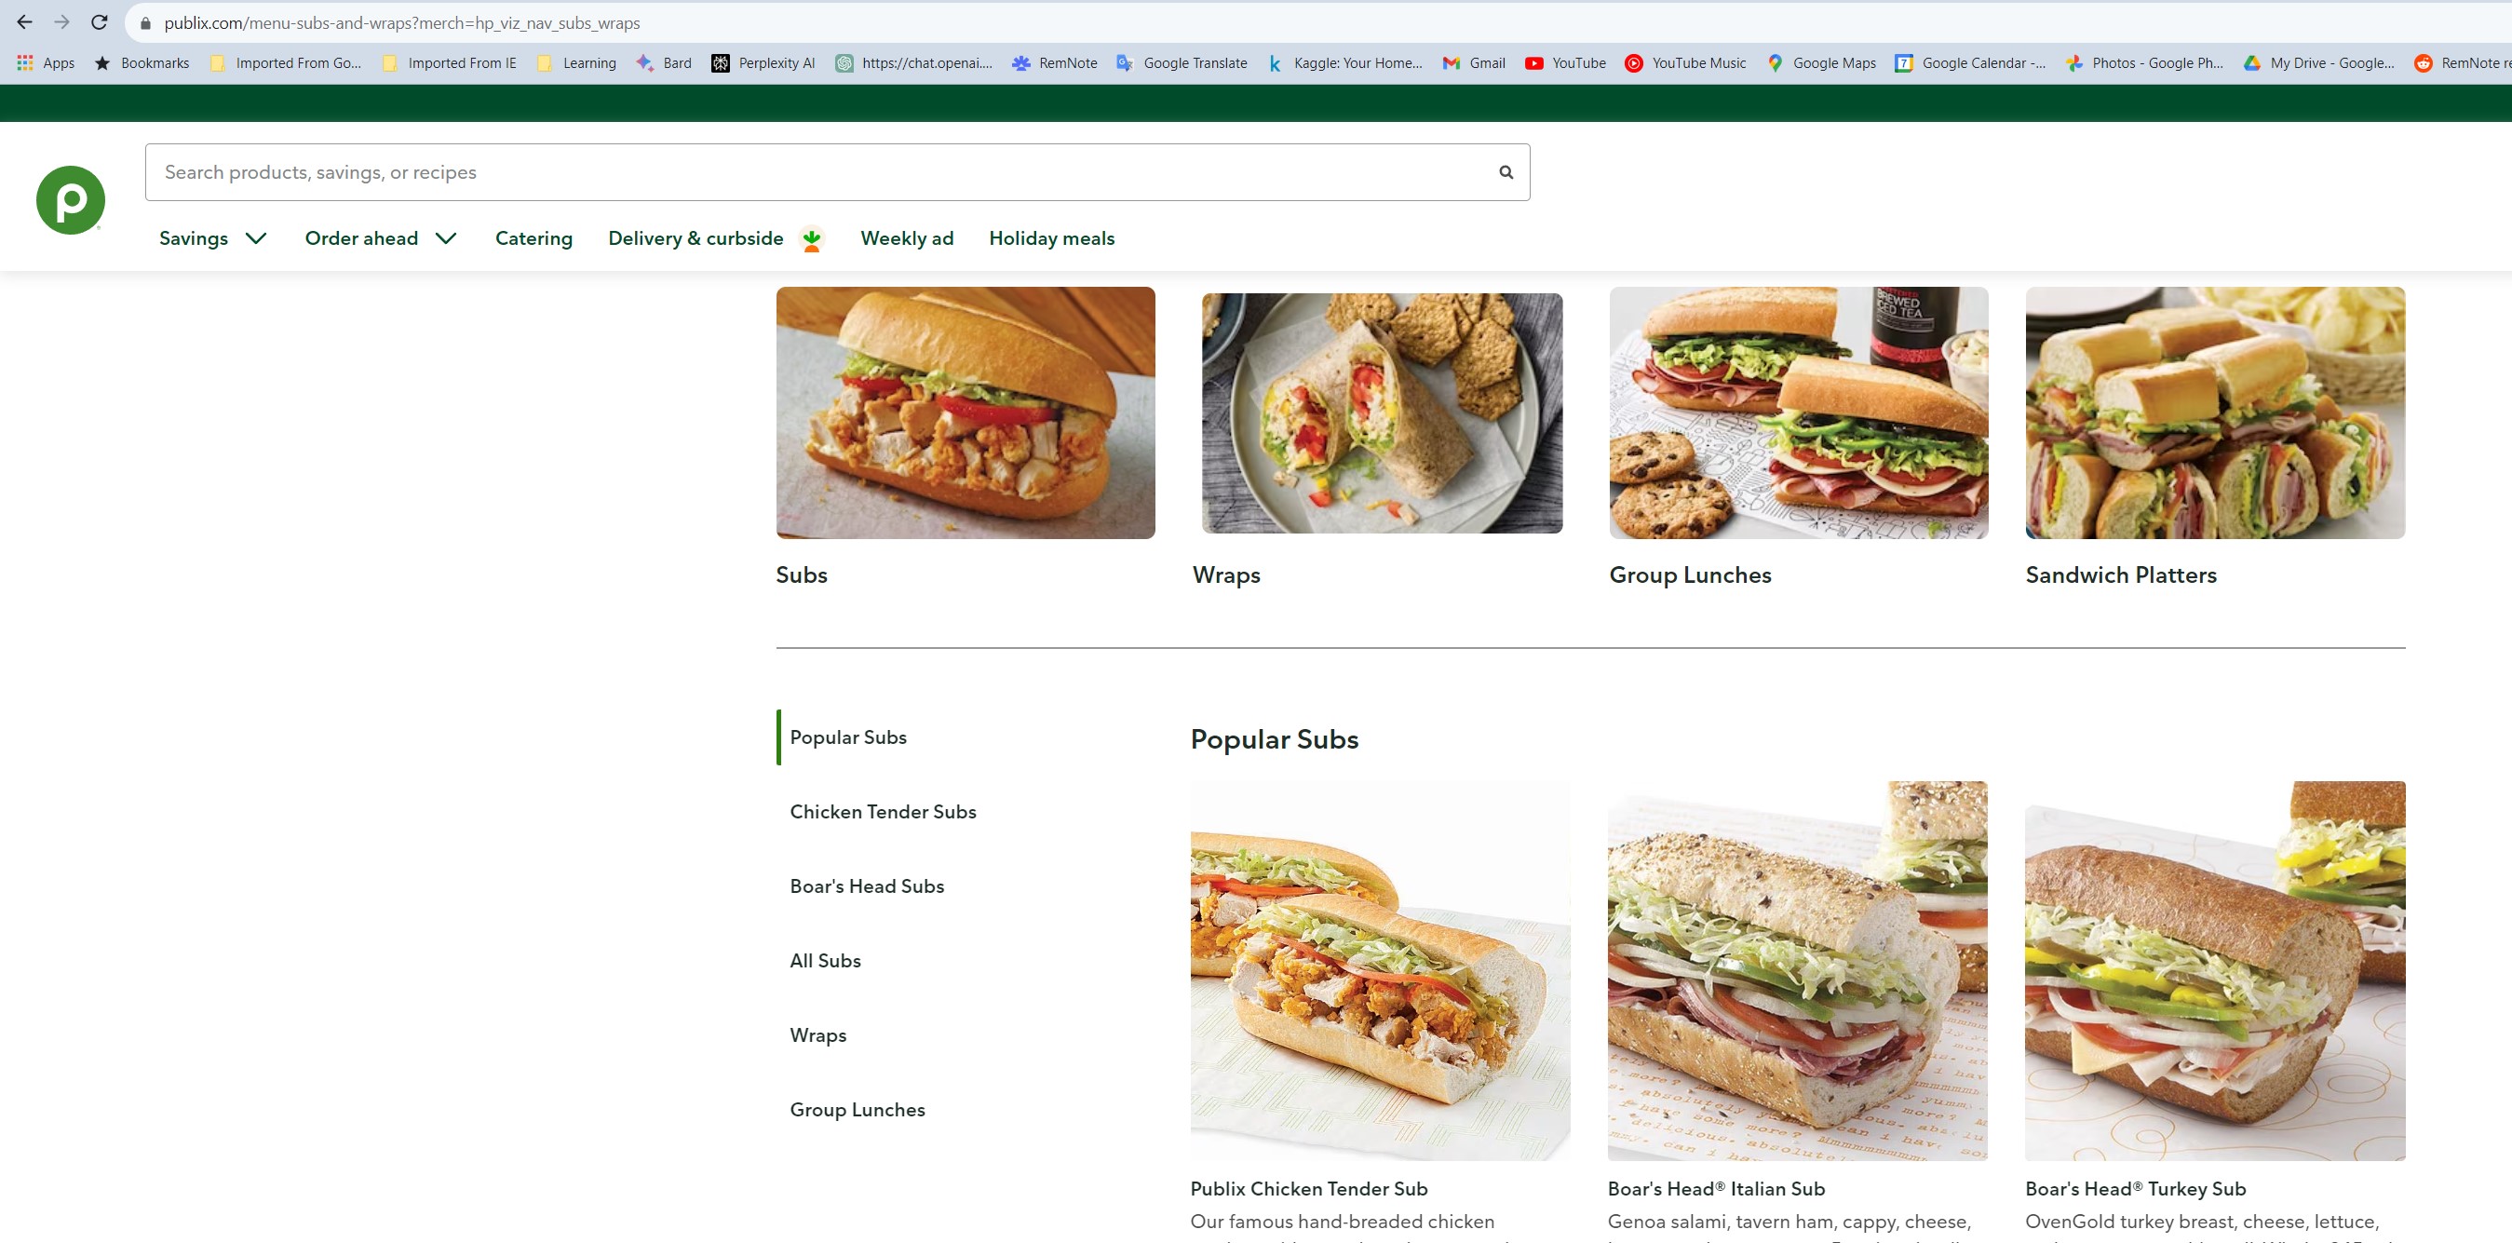
Task: Open the Sandwich Platters category image
Action: coord(2215,412)
